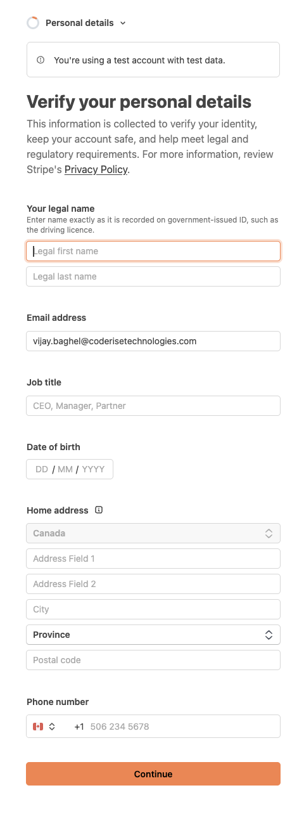Open the Province dropdown

click(153, 635)
